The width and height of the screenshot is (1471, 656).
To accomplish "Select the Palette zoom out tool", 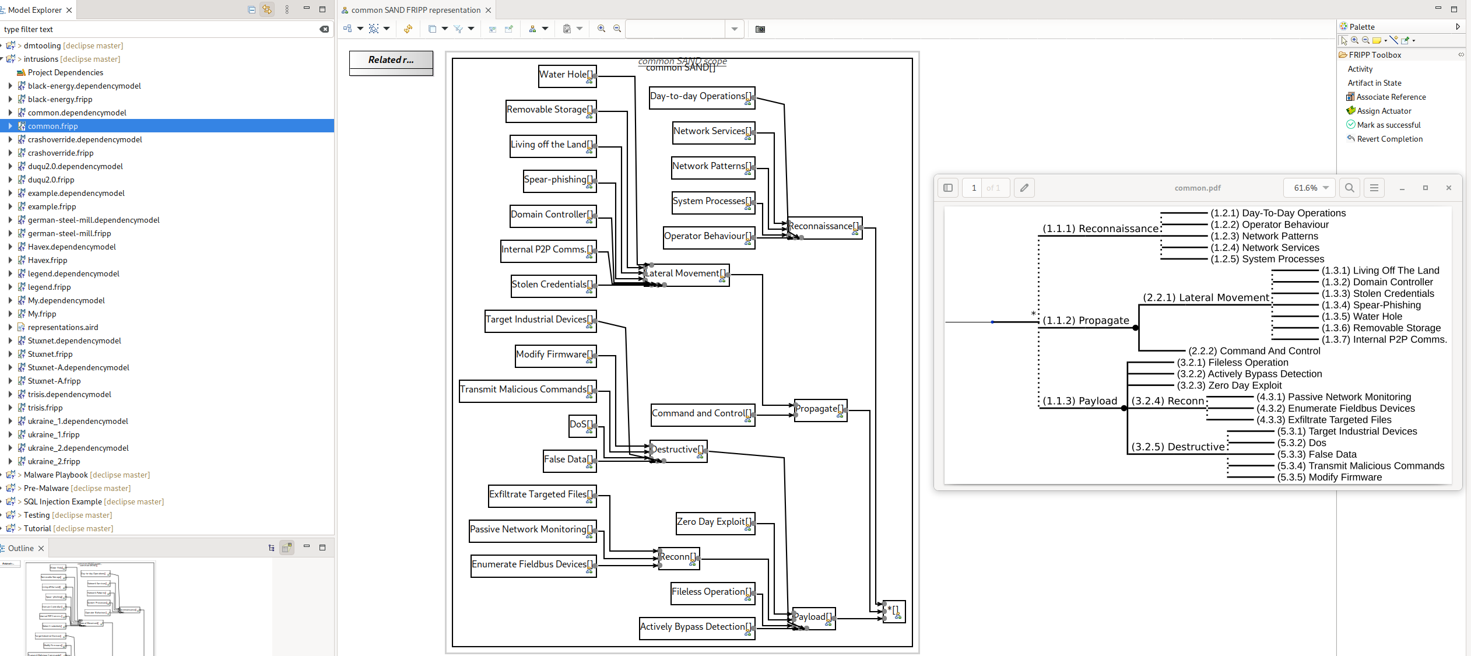I will click(x=1365, y=40).
